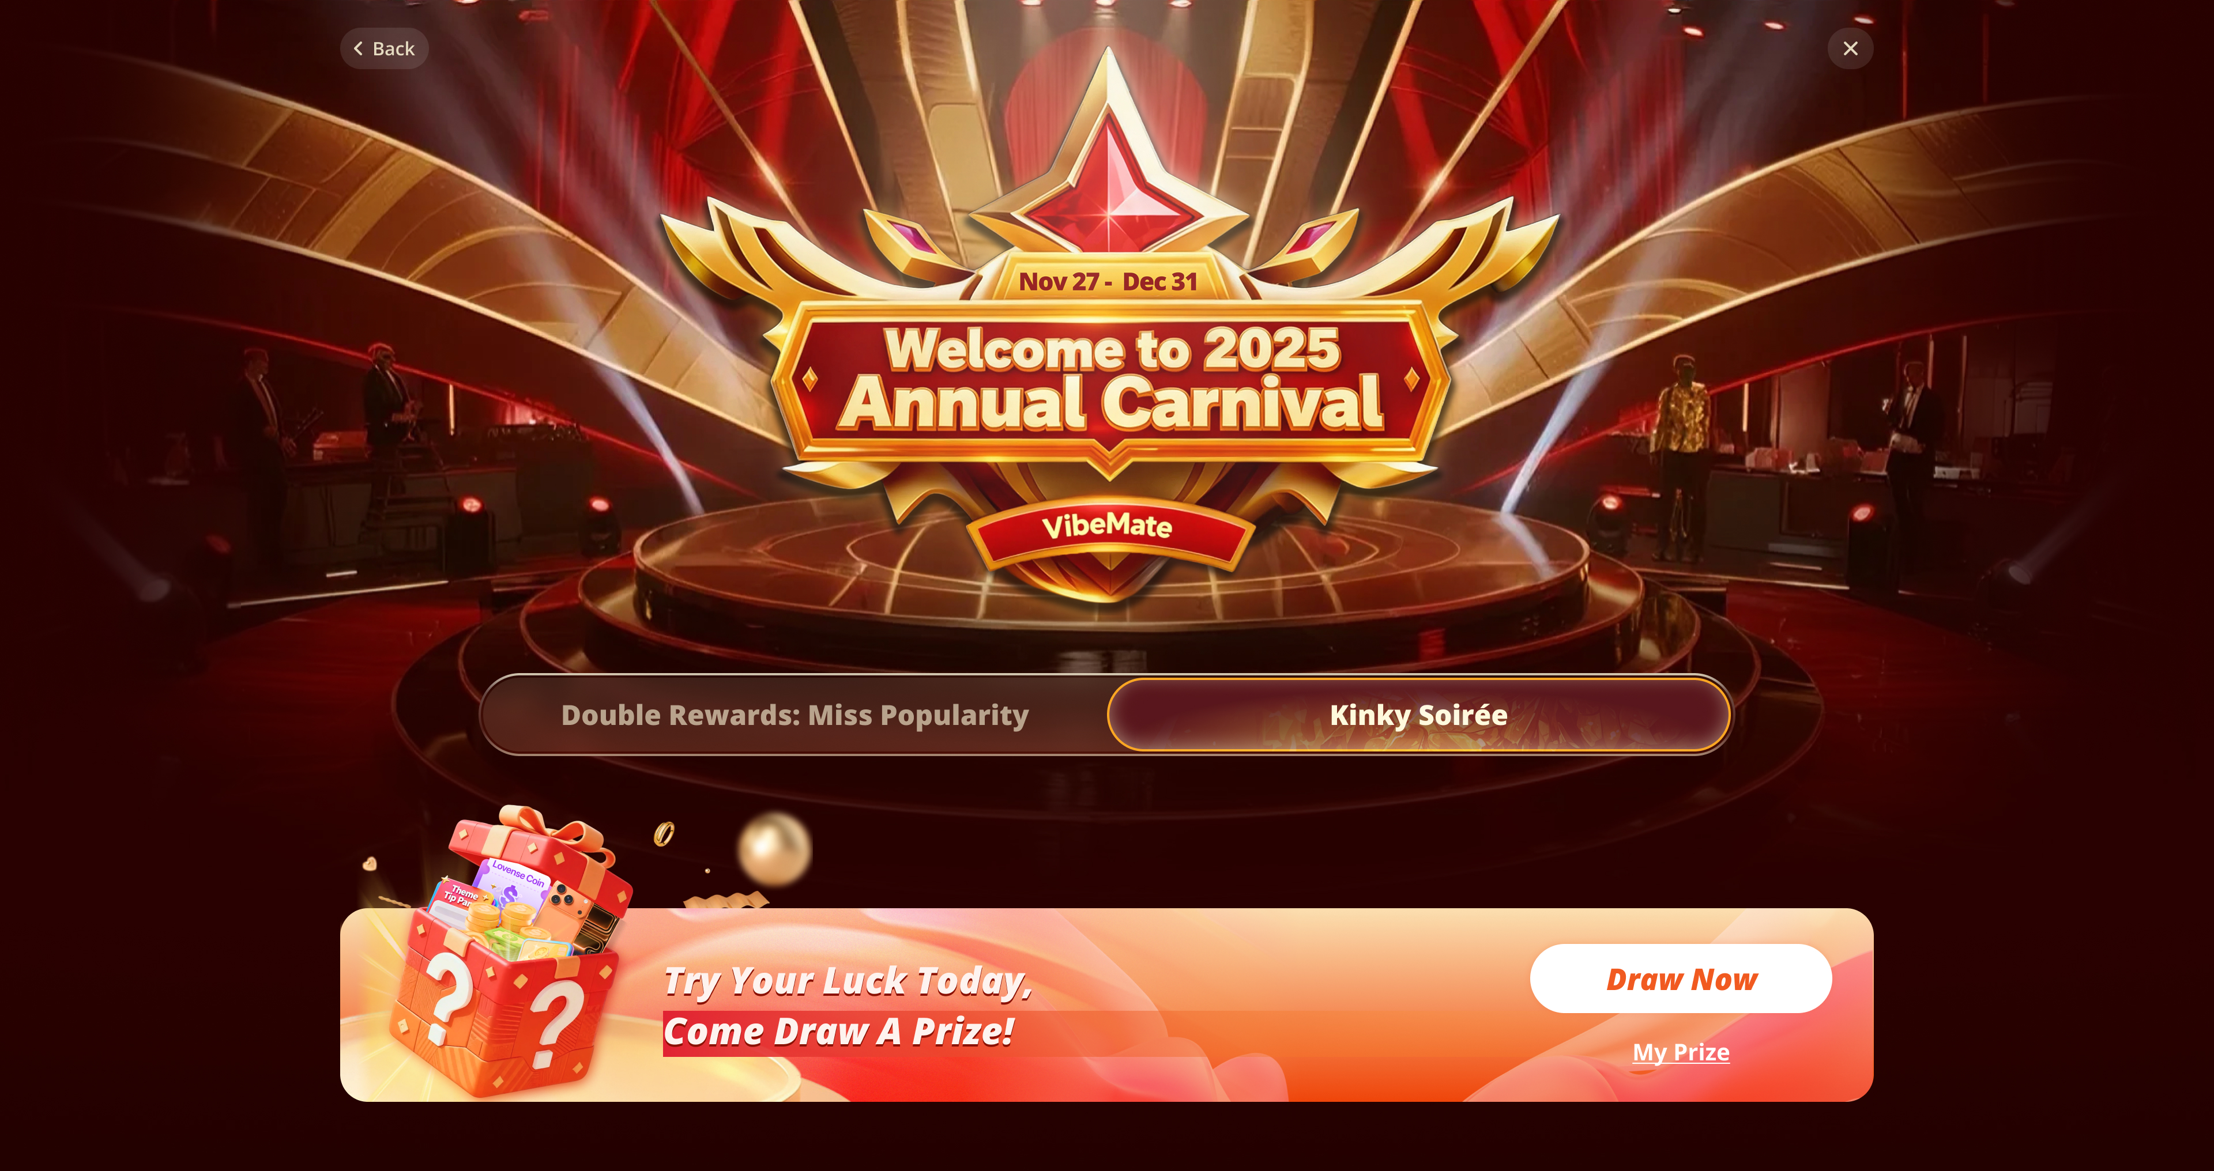The width and height of the screenshot is (2214, 1171).
Task: Open the My Prize link
Action: click(x=1680, y=1052)
